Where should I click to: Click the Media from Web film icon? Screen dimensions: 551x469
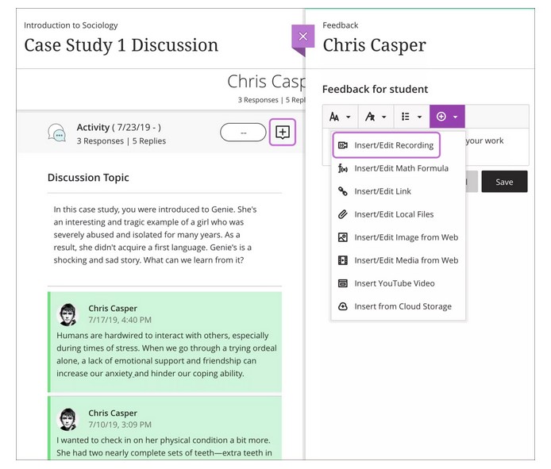click(343, 260)
